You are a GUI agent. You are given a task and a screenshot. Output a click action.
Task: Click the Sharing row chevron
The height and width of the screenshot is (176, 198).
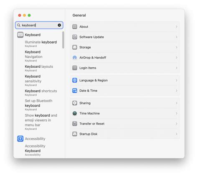pos(176,103)
